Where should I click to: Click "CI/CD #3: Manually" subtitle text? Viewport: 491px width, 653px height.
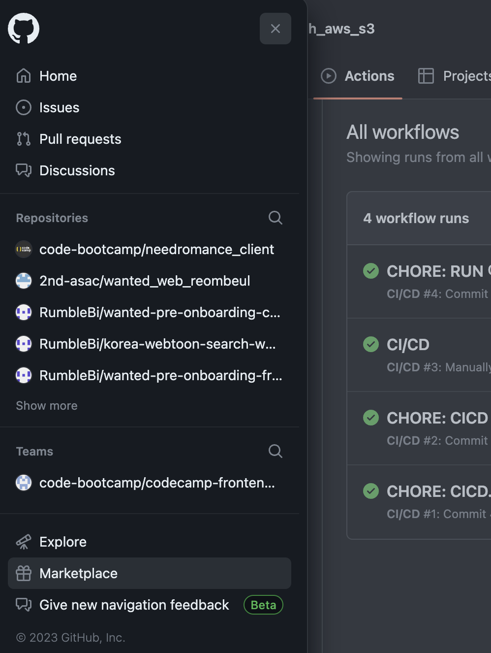[x=438, y=367]
